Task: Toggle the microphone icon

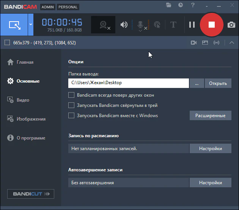Action: point(140,24)
